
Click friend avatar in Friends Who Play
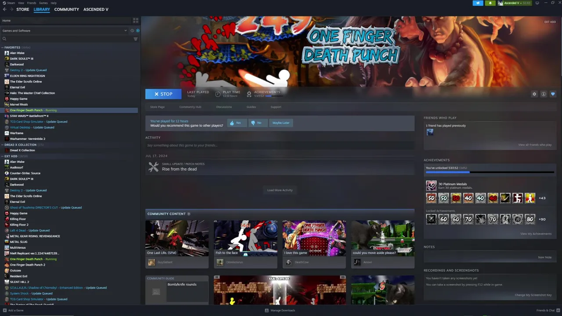pyautogui.click(x=430, y=132)
